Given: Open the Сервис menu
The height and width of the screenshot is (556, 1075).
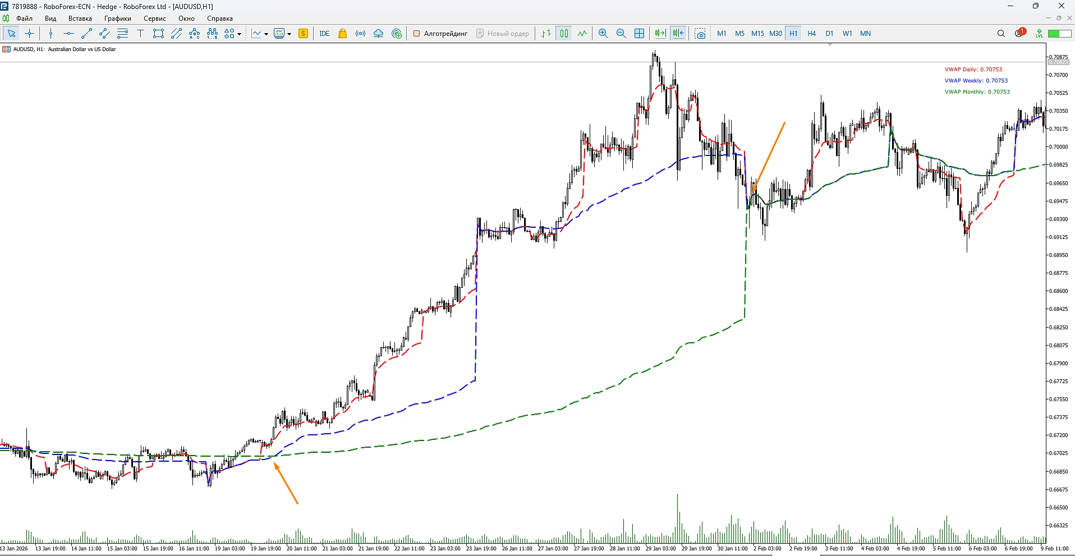Looking at the screenshot, I should pos(155,19).
